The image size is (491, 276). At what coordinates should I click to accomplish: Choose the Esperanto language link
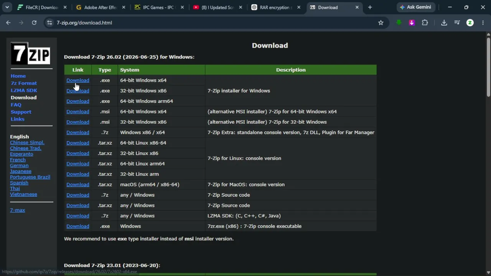[21, 154]
